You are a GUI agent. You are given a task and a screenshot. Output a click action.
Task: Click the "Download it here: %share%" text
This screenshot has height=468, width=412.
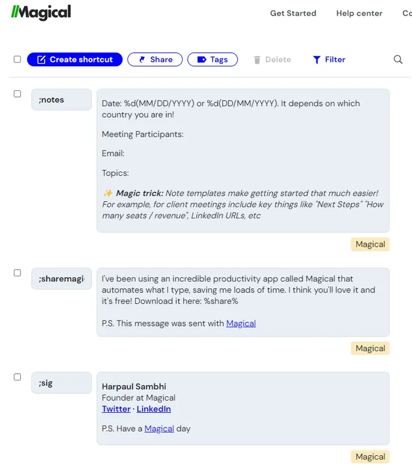(x=186, y=301)
